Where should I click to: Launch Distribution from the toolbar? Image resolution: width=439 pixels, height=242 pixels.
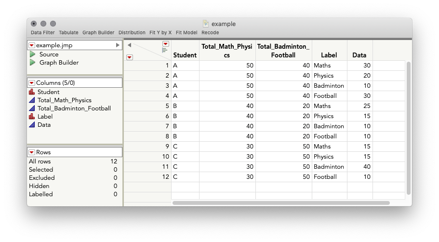point(132,33)
